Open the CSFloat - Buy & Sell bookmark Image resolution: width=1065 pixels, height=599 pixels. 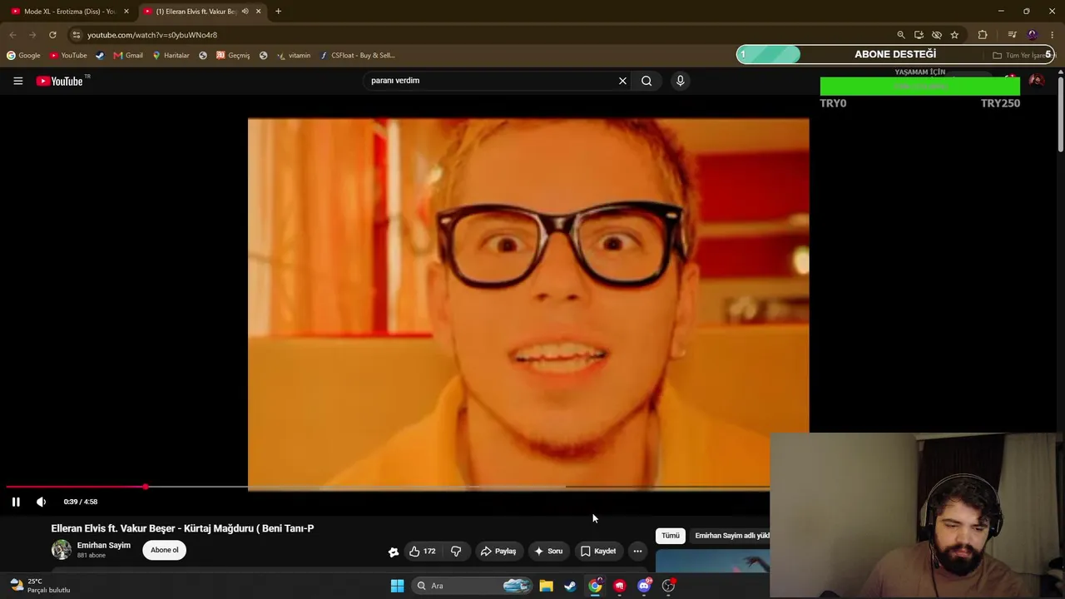click(x=358, y=56)
